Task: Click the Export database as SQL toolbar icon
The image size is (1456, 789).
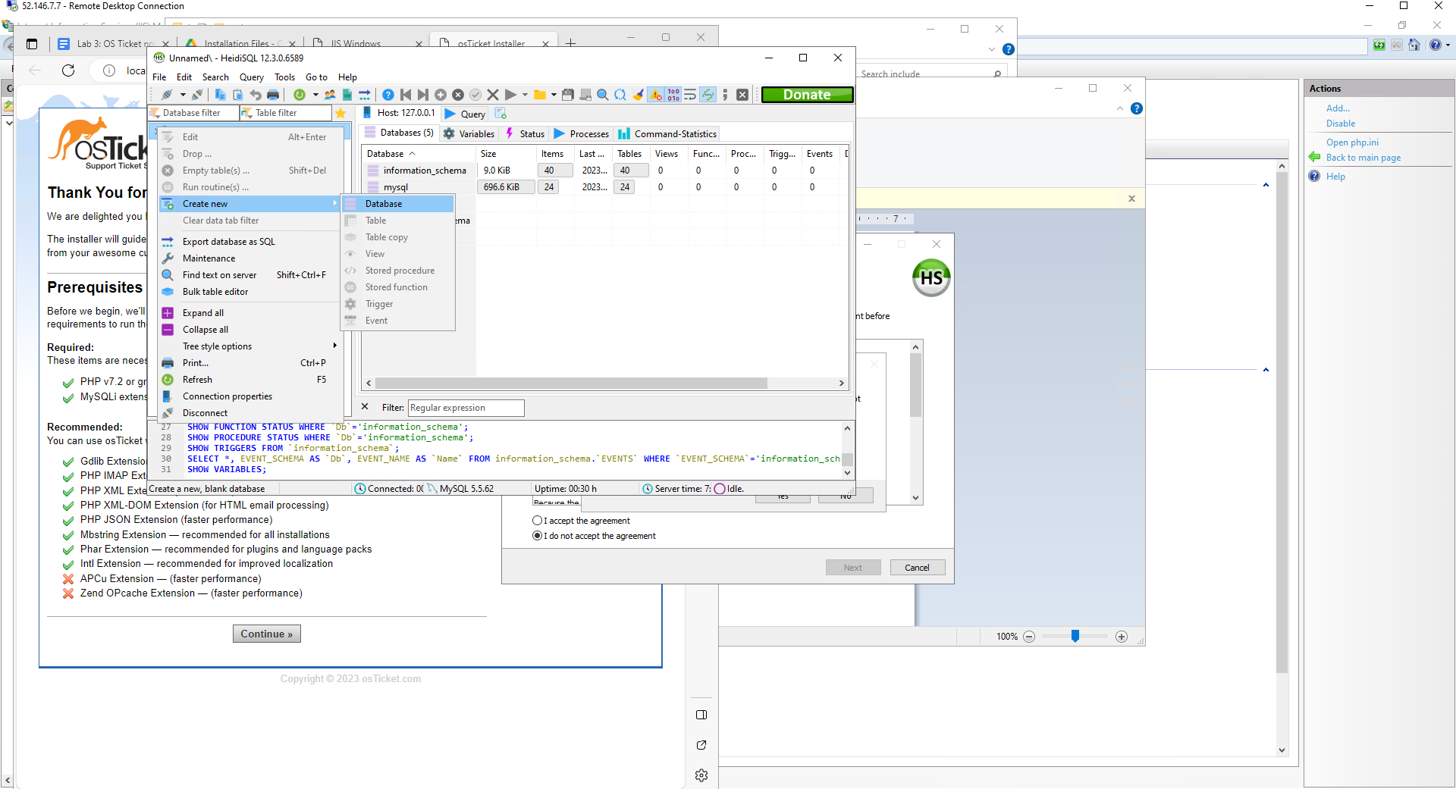Action: point(365,95)
